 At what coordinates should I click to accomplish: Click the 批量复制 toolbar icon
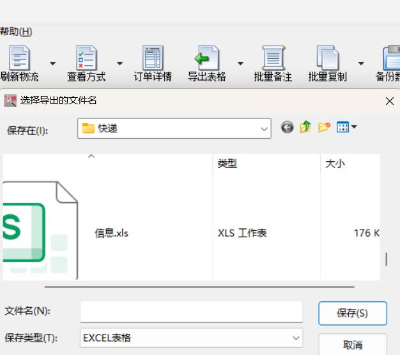(x=328, y=58)
